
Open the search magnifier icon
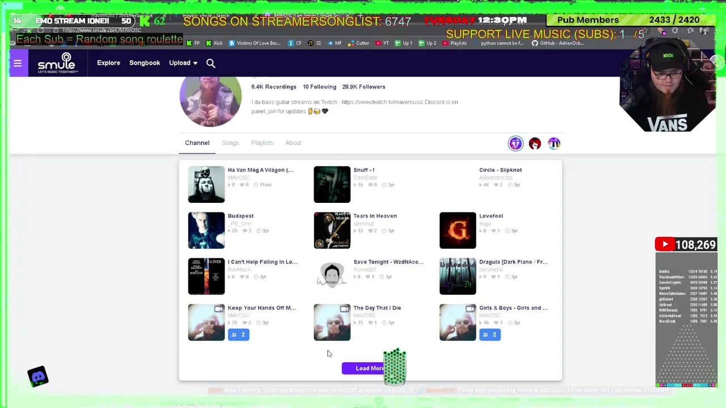[x=210, y=63]
